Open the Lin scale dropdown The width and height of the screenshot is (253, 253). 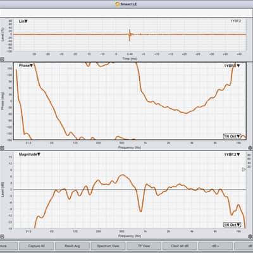[23, 22]
